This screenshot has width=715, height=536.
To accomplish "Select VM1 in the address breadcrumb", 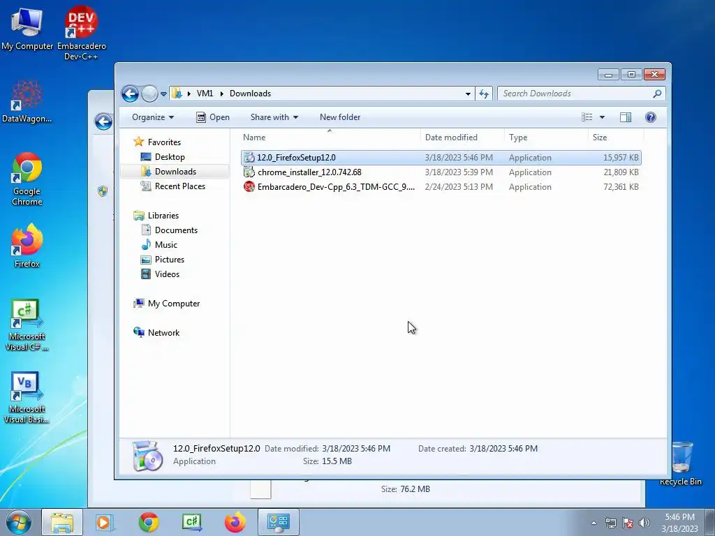I will tap(205, 94).
